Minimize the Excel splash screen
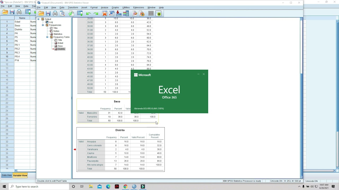339x190 pixels. [x=198, y=74]
